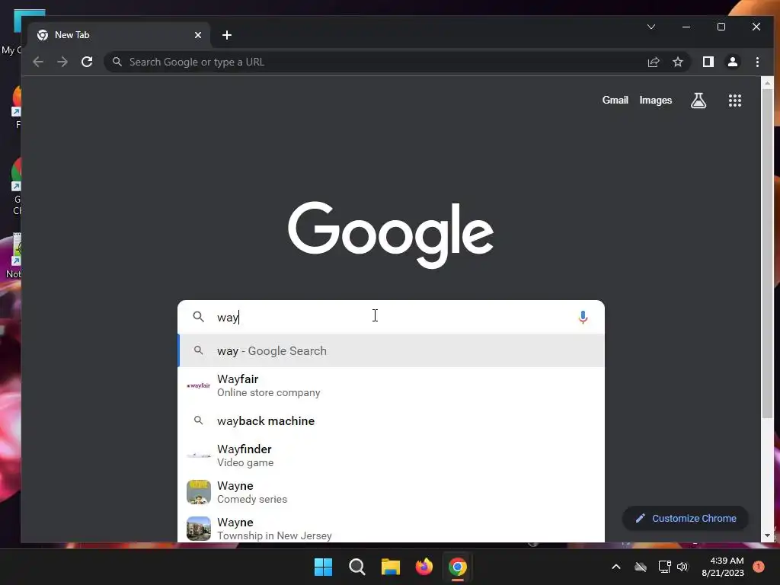Share this page icon in address bar
Viewport: 780px width, 585px height.
click(653, 62)
